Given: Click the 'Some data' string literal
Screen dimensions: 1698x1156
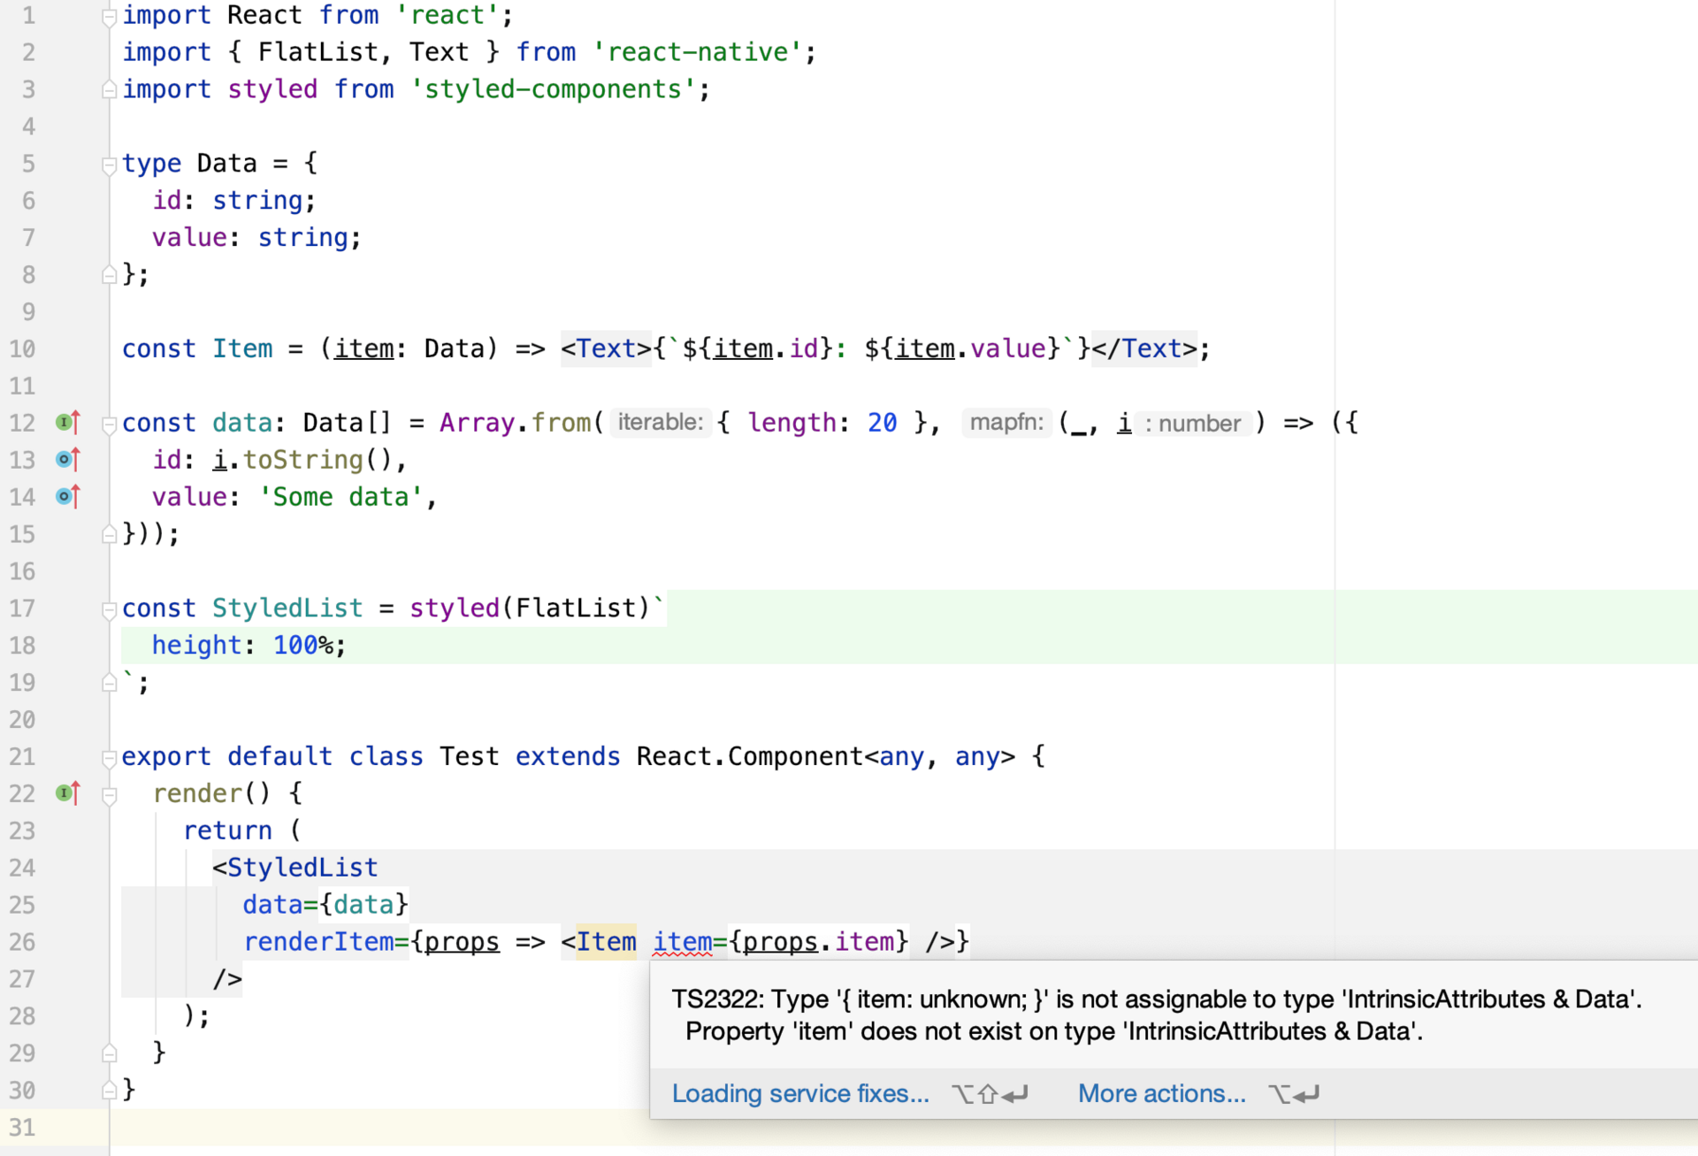Looking at the screenshot, I should click(x=341, y=497).
